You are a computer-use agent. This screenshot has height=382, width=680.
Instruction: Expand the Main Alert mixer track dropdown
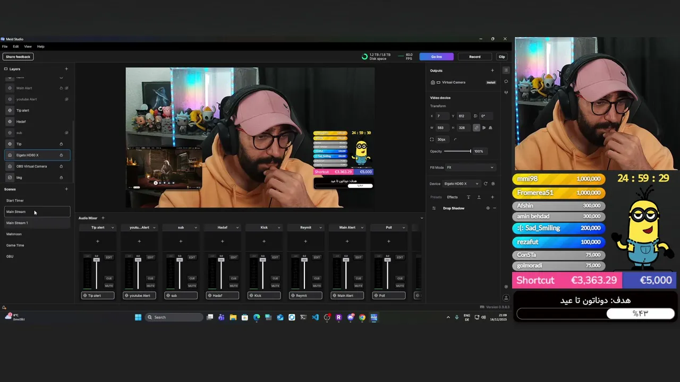click(x=362, y=228)
